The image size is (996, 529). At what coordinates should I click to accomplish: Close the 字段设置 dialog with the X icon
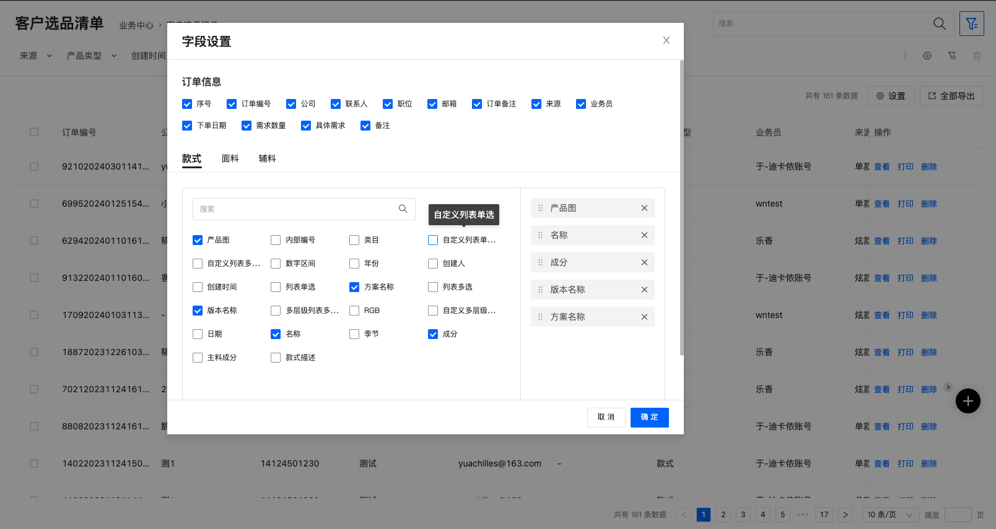click(666, 40)
